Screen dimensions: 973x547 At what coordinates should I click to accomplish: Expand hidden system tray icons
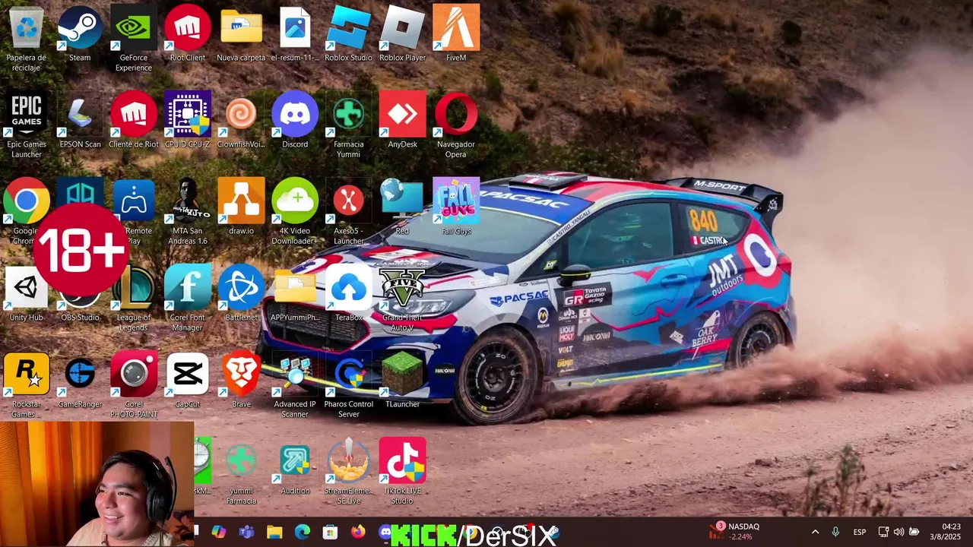pos(815,532)
